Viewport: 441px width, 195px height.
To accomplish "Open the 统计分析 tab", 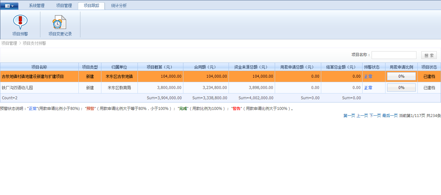I will point(119,6).
